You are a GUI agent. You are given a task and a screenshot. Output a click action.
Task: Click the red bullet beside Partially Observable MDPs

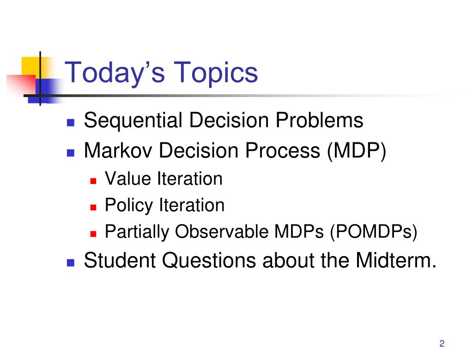click(x=93, y=234)
